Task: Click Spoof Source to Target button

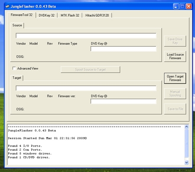Action: pos(90,69)
